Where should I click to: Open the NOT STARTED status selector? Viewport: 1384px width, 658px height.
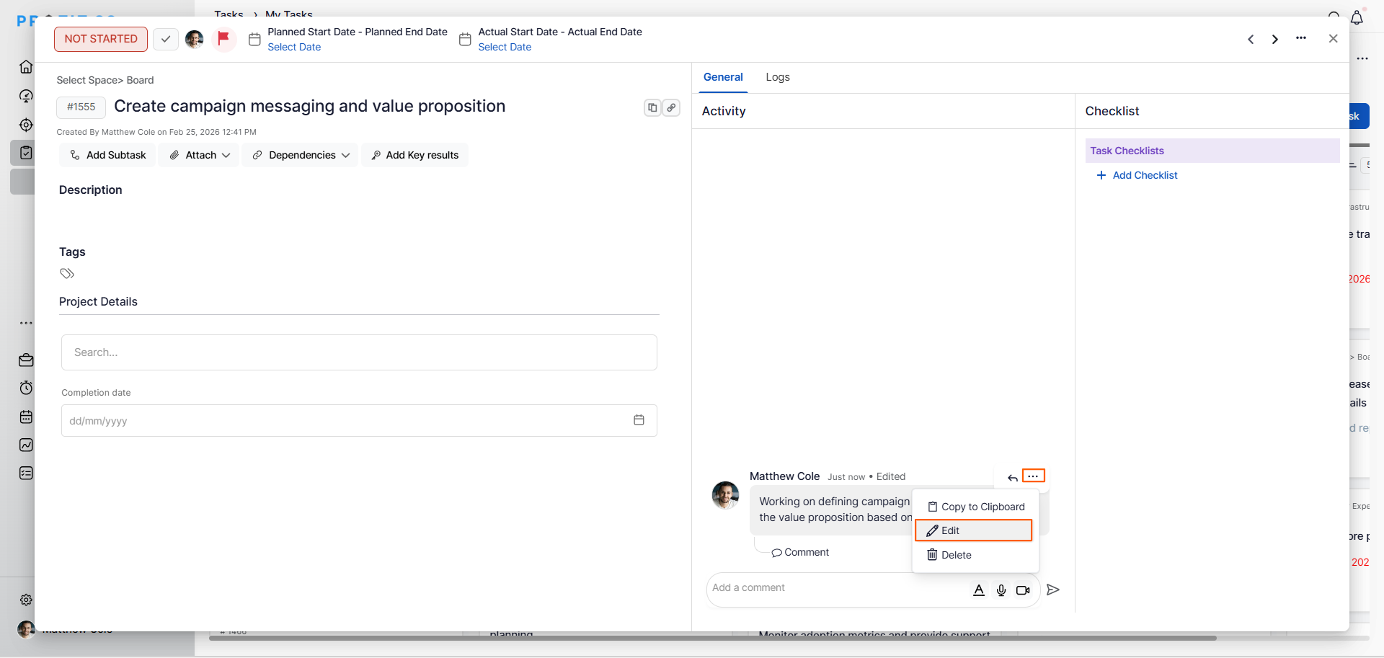click(101, 39)
